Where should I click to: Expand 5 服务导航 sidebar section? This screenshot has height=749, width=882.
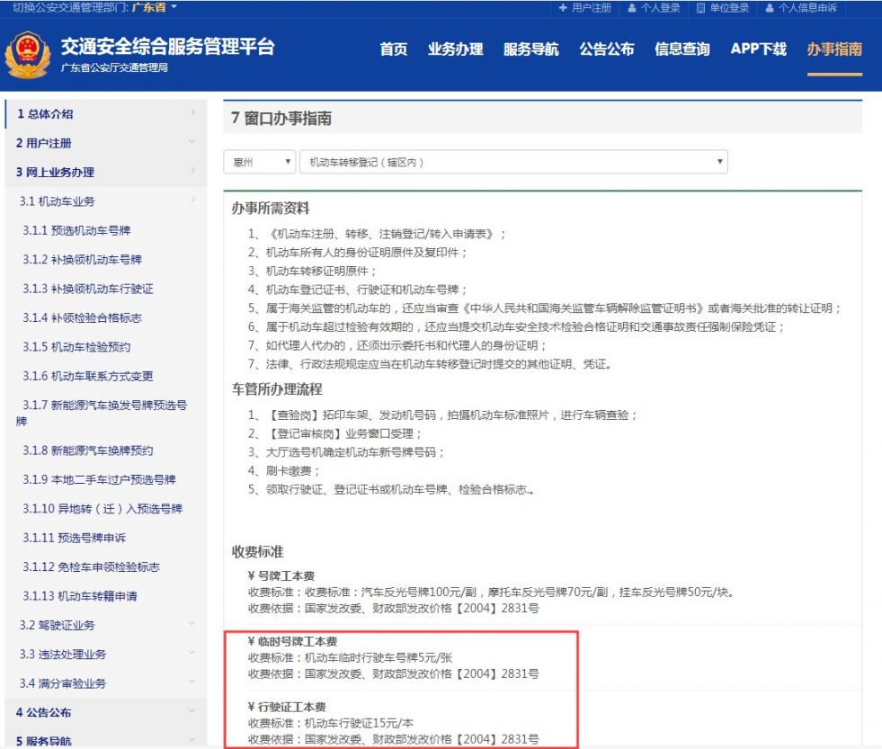[106, 740]
